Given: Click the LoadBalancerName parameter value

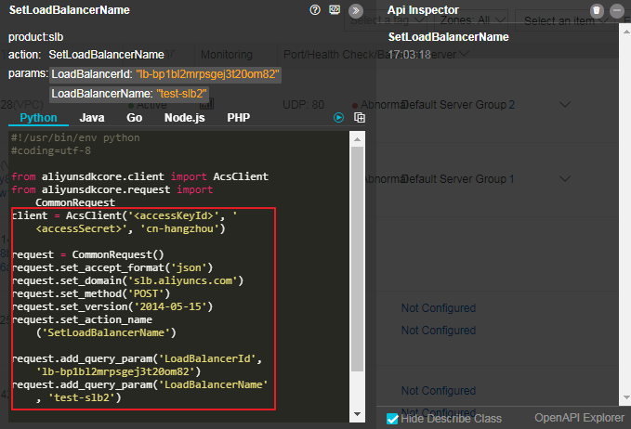Looking at the screenshot, I should point(181,94).
